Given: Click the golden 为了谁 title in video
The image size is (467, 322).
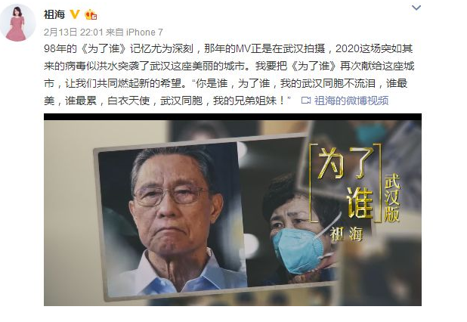Looking at the screenshot, I should (x=345, y=183).
